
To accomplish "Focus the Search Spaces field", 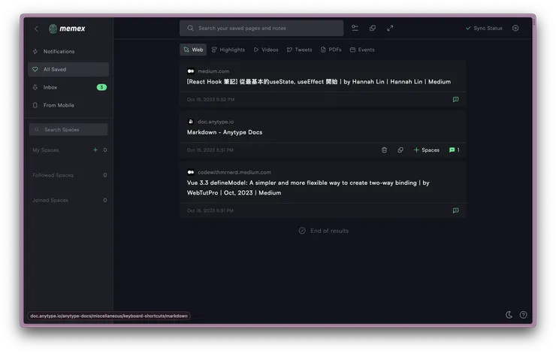I will 68,129.
